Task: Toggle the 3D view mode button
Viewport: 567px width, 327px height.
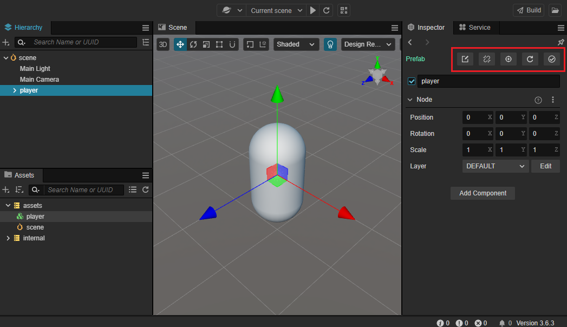Action: coord(163,44)
